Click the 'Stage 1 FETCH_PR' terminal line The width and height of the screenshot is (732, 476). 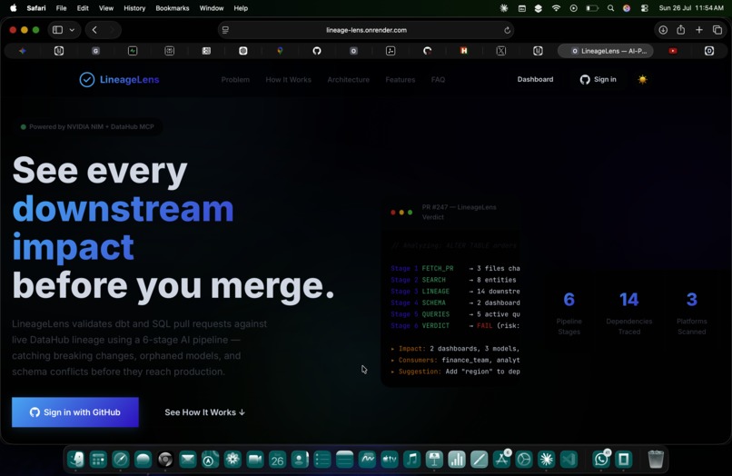click(x=455, y=268)
